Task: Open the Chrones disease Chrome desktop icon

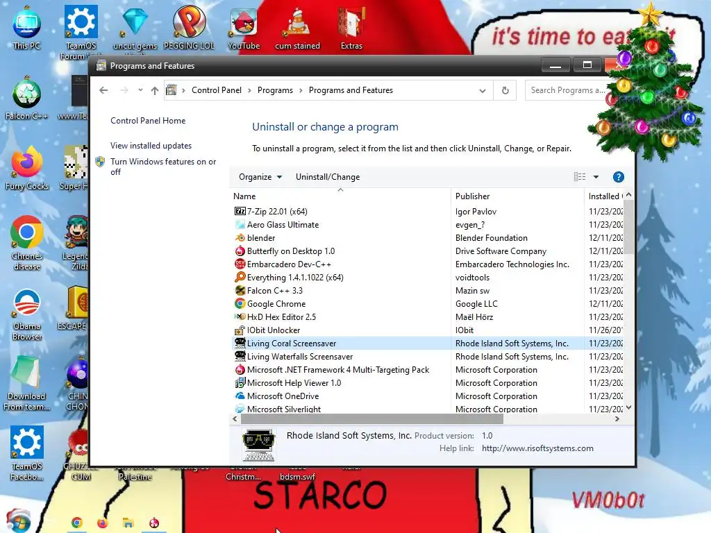Action: [x=27, y=244]
